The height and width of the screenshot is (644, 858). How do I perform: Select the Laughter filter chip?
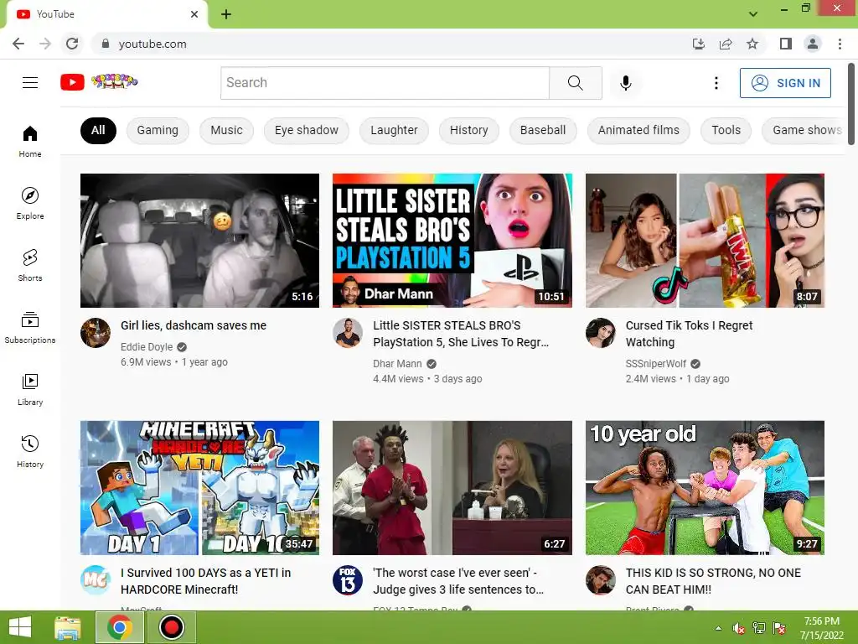[x=394, y=130]
